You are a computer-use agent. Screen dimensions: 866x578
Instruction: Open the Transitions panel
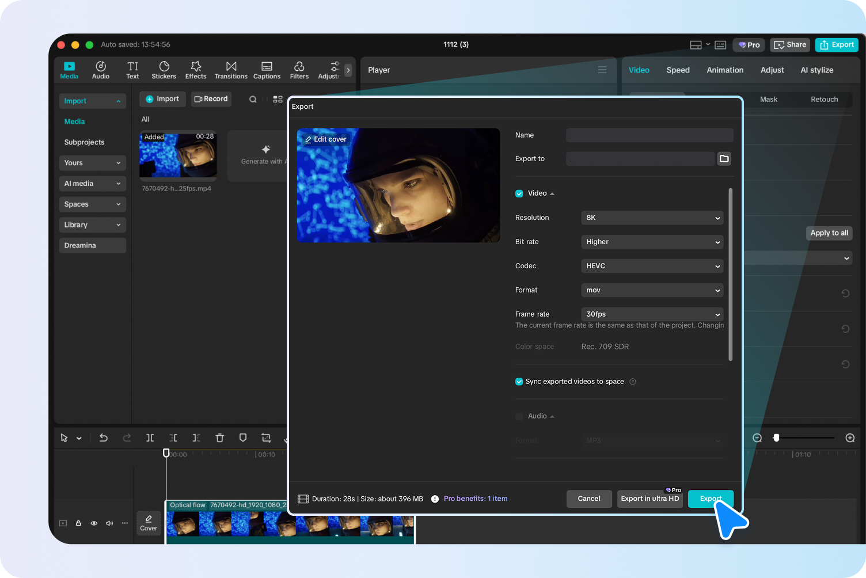(x=231, y=70)
